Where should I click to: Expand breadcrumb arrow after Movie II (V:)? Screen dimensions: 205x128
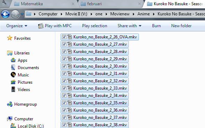92,14
